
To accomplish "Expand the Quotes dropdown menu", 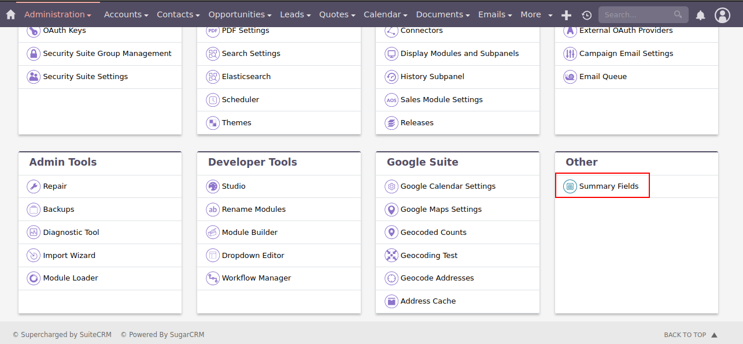I will point(338,14).
